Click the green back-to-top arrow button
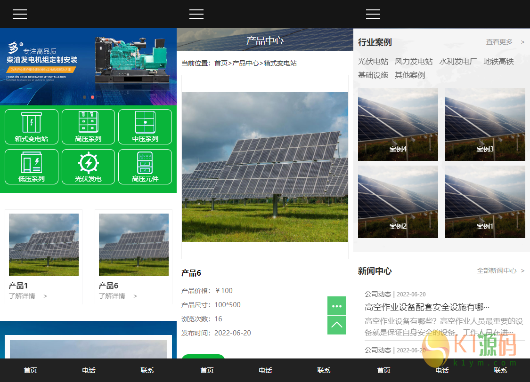Image resolution: width=530 pixels, height=382 pixels. coord(337,325)
